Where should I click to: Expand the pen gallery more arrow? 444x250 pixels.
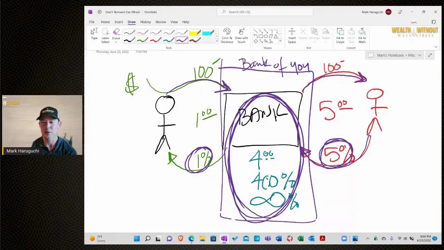click(217, 41)
